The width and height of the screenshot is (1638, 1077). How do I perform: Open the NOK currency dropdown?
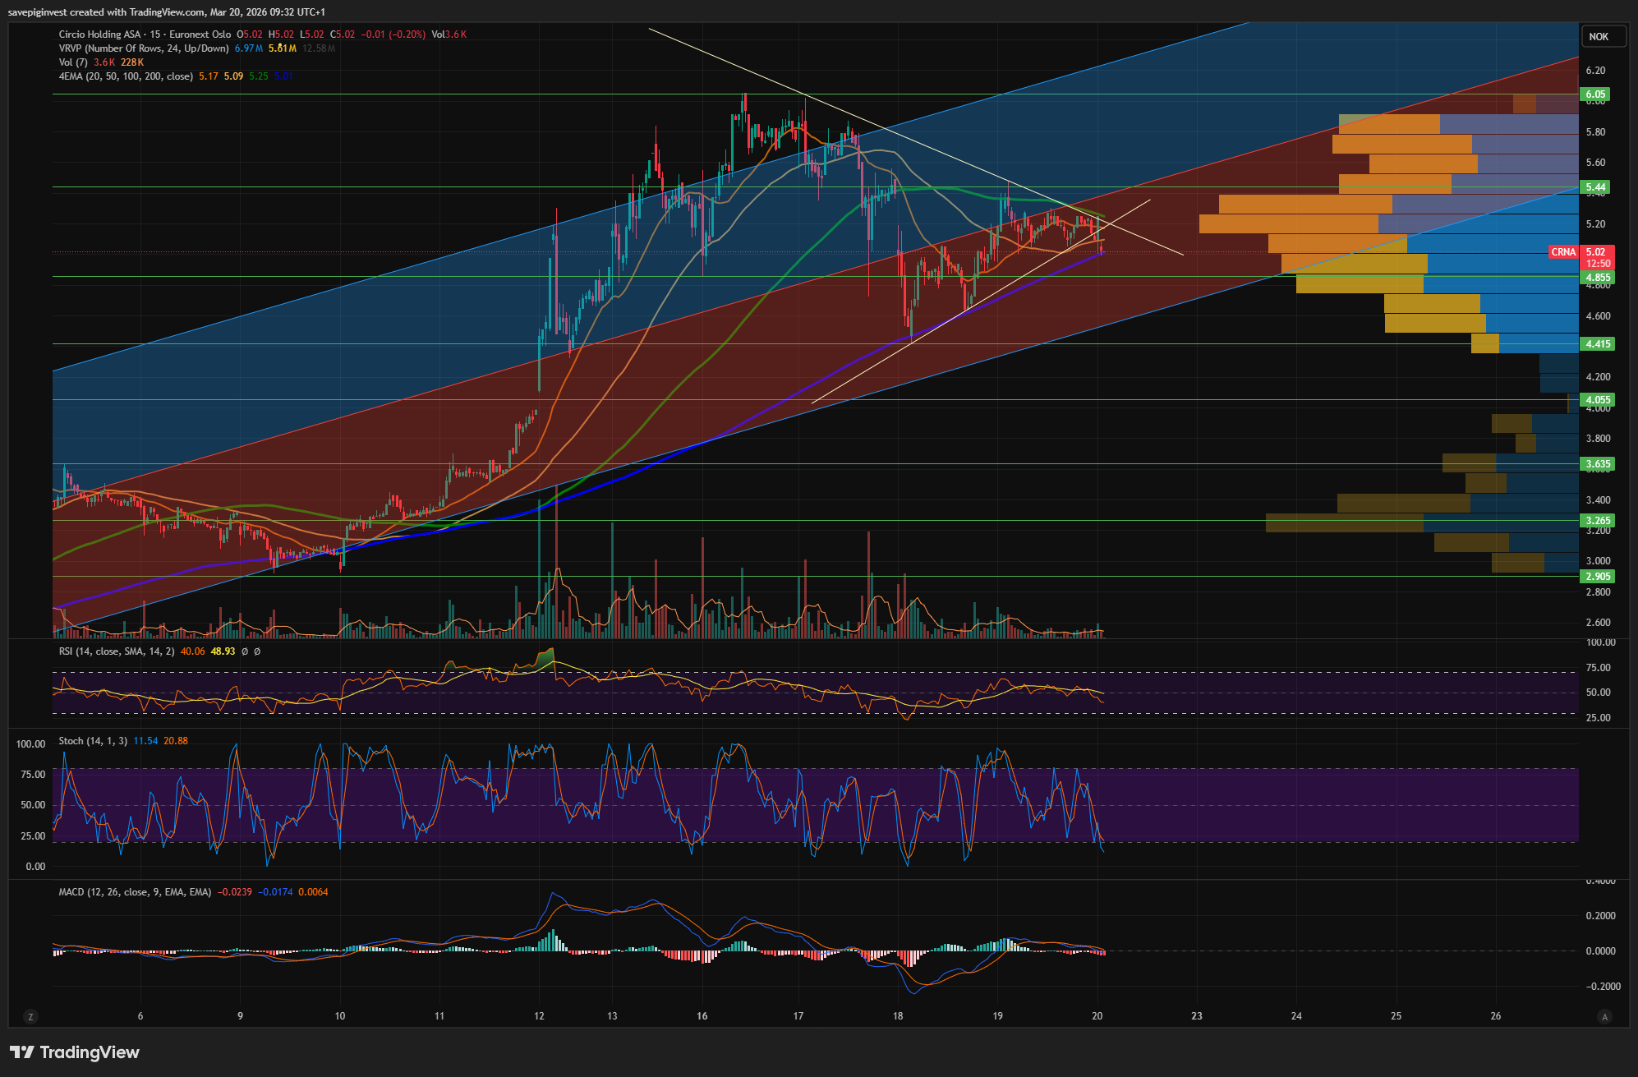click(x=1599, y=36)
